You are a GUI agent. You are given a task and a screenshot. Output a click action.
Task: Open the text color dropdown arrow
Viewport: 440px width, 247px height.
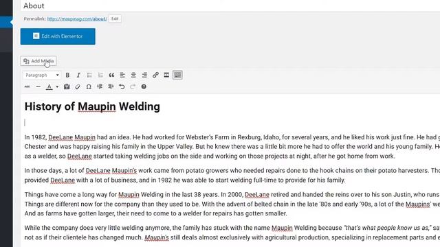(57, 87)
